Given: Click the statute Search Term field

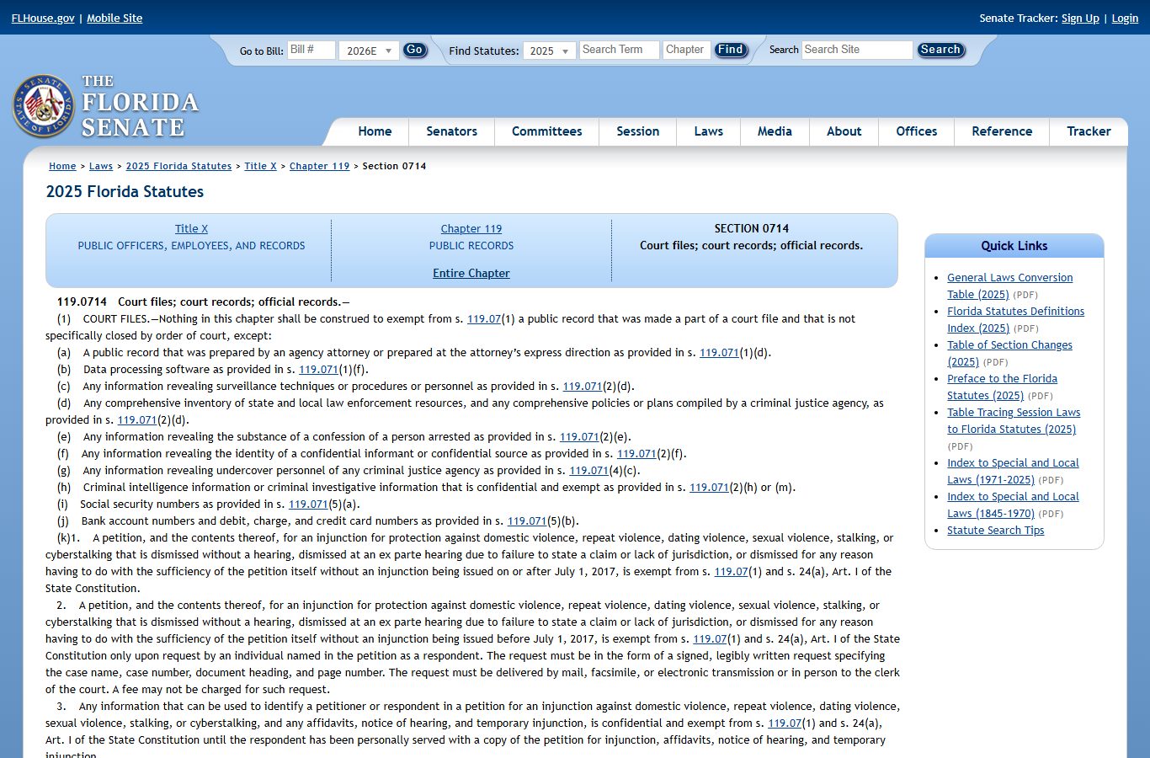Looking at the screenshot, I should point(619,50).
